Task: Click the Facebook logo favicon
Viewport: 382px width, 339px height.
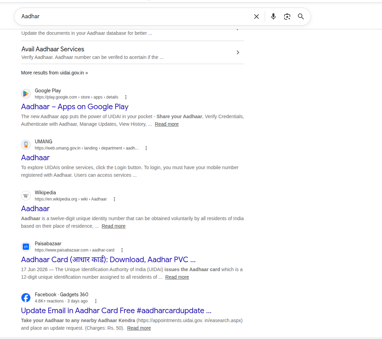Action: (26, 298)
